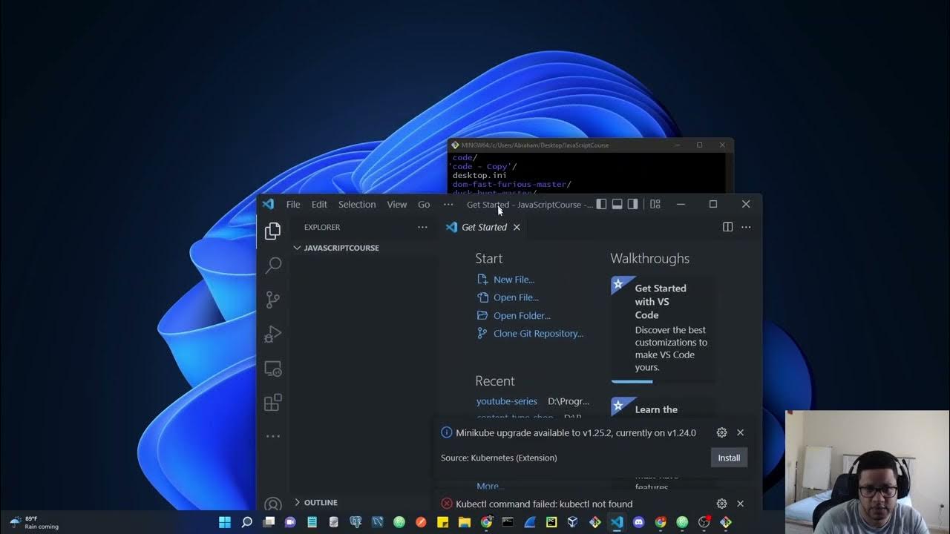This screenshot has height=534, width=950.
Task: Switch to VS Code taskbar icon
Action: click(x=617, y=522)
